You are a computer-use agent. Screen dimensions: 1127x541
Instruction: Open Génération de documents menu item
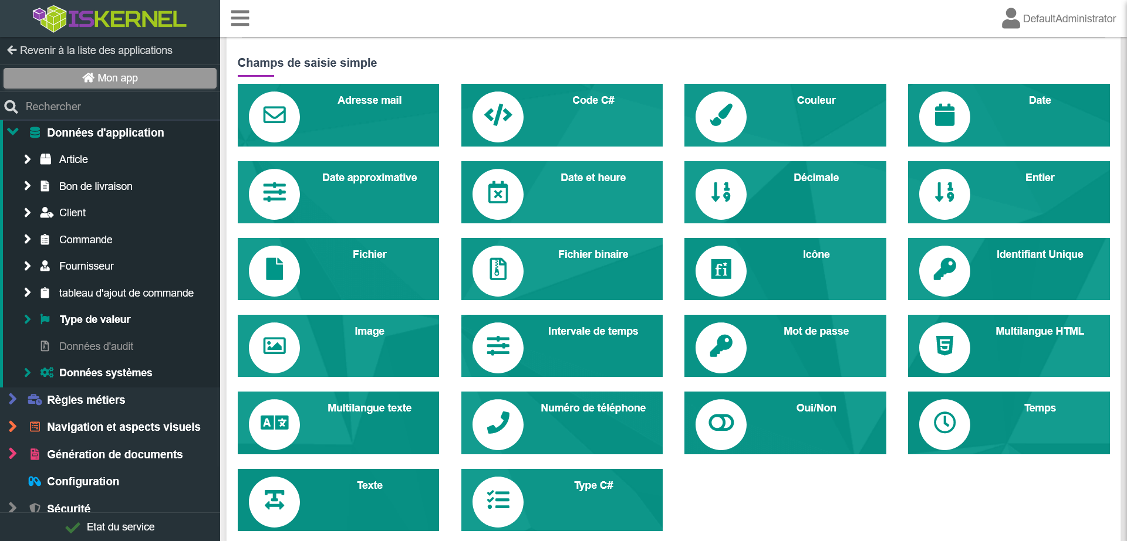pos(114,454)
